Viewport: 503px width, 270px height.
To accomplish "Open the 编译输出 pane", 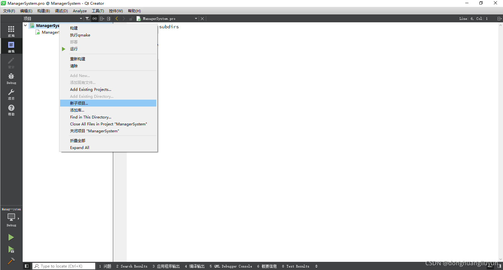I will 195,266.
